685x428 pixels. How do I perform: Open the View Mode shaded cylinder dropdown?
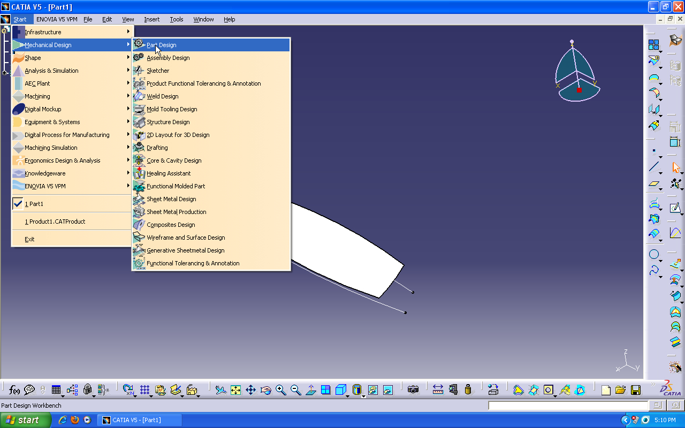coord(363,396)
